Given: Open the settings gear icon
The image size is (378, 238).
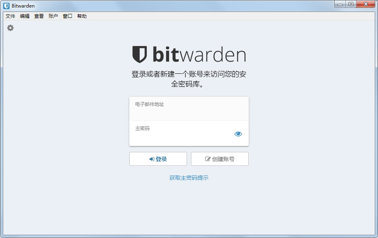Looking at the screenshot, I should (10, 28).
